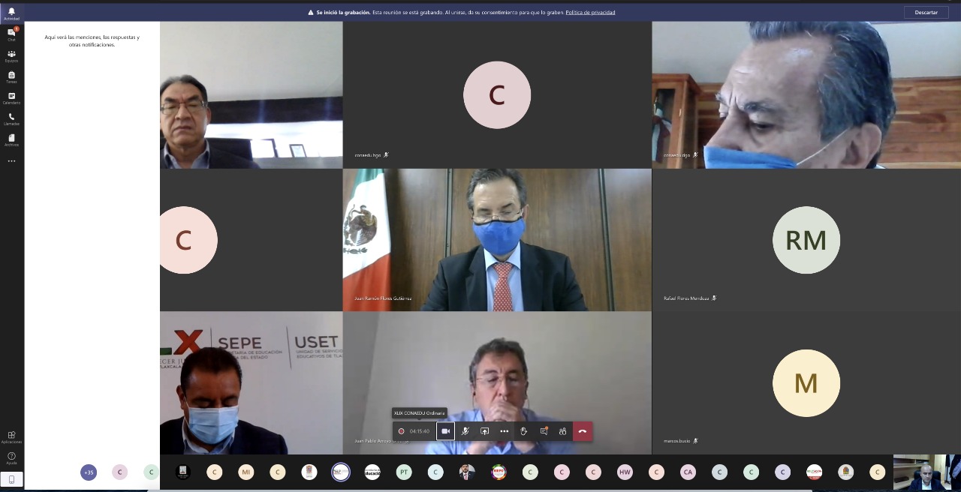The height and width of the screenshot is (492, 961).
Task: Select the PT participant avatar
Action: coord(404,472)
